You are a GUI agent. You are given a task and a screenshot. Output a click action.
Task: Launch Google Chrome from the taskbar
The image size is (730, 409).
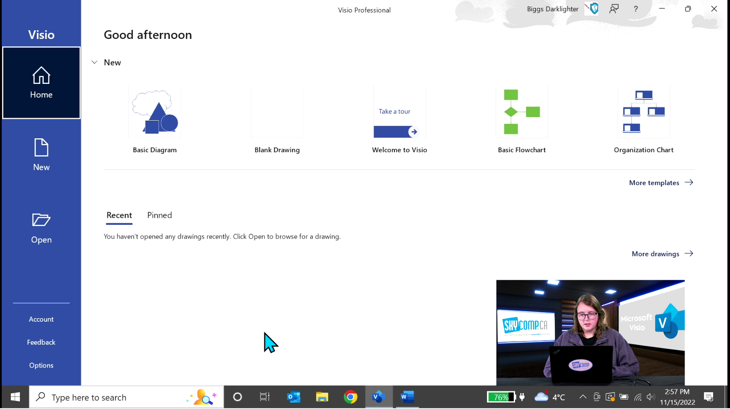[350, 396]
